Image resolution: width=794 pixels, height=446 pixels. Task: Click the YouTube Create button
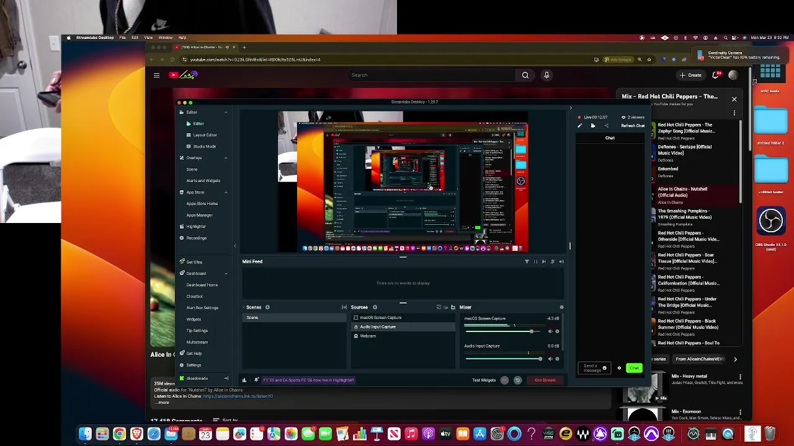(x=690, y=75)
